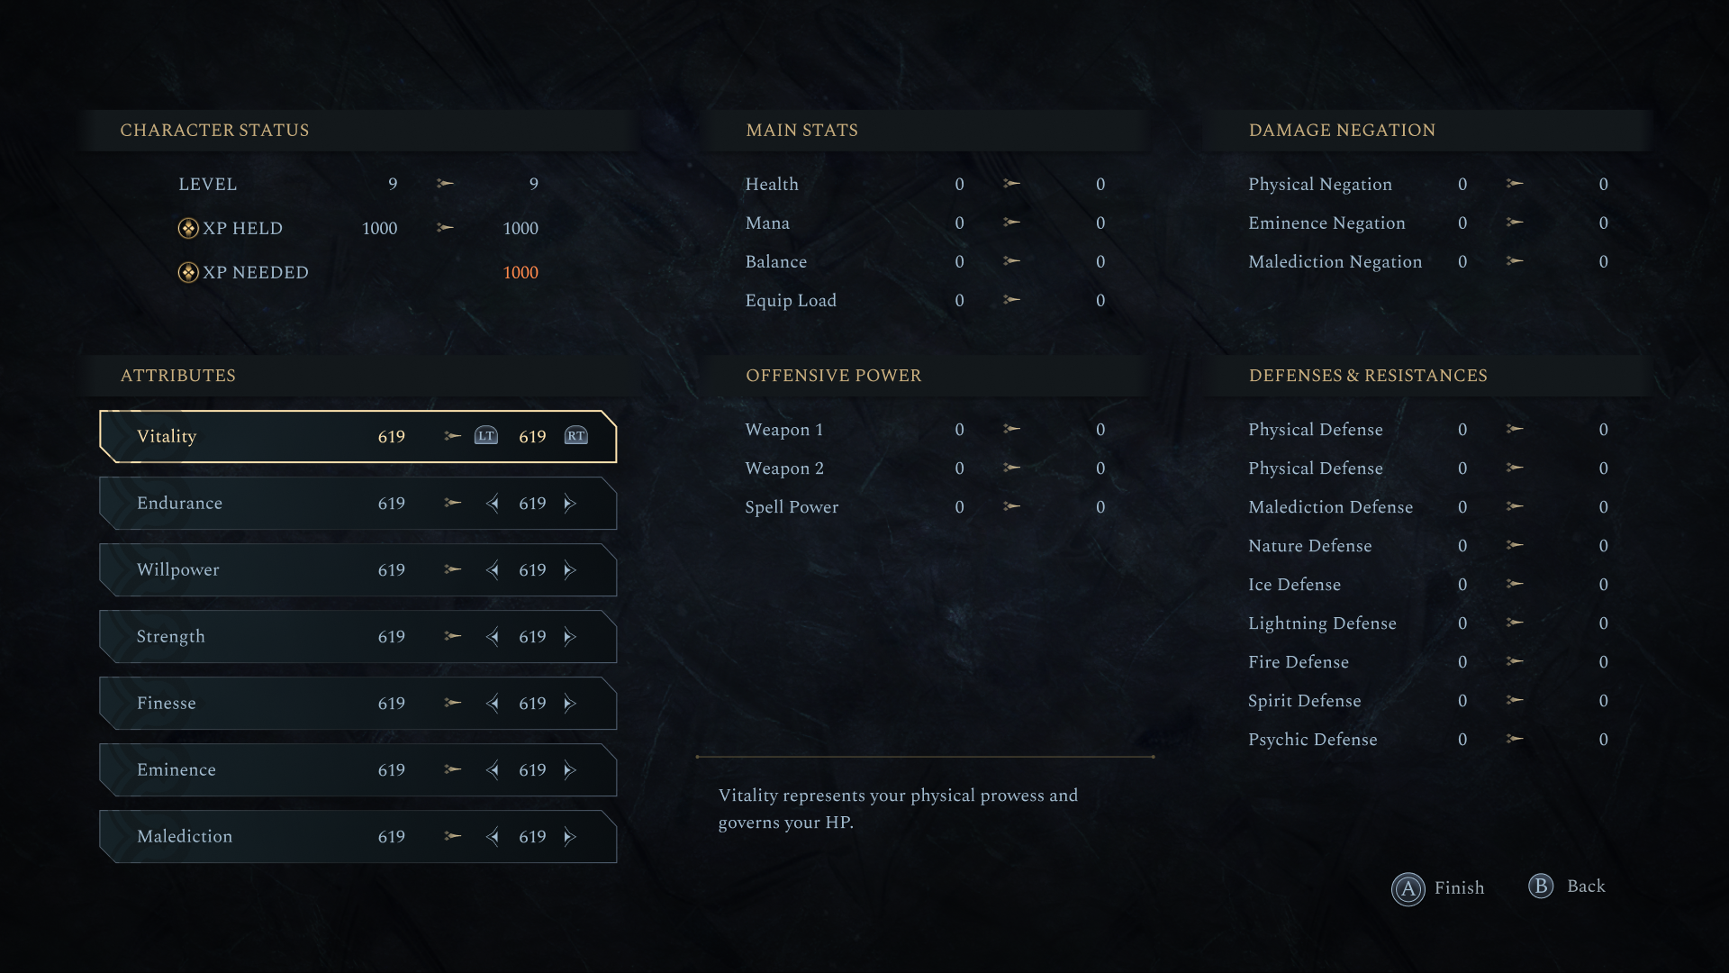1729x973 pixels.
Task: Click the XP Needed coin icon
Action: pyautogui.click(x=188, y=272)
